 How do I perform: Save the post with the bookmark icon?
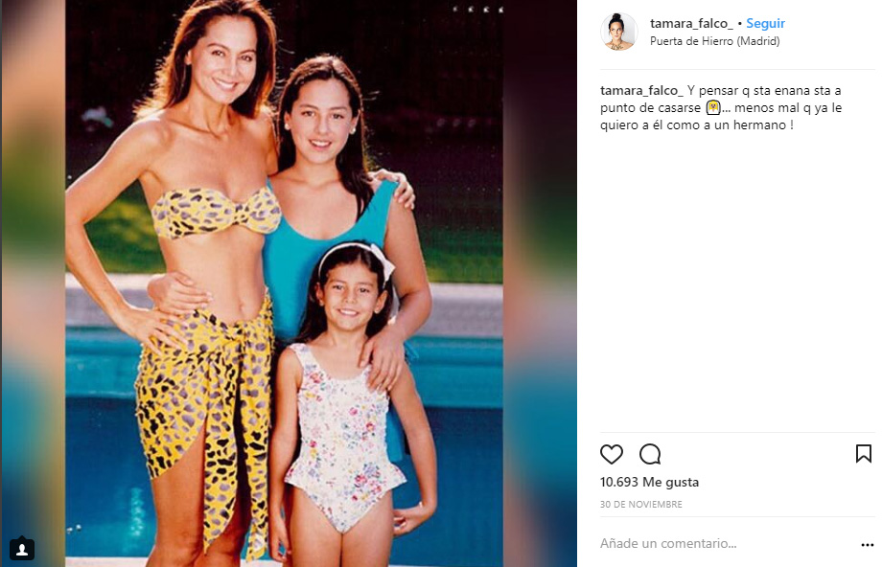pos(864,453)
